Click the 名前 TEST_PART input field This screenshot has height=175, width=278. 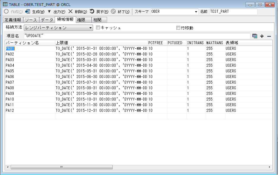tap(233, 12)
